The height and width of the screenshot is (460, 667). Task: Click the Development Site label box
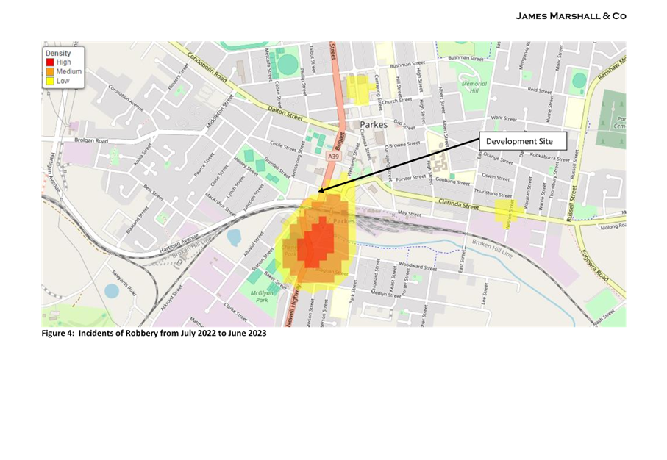tap(523, 141)
